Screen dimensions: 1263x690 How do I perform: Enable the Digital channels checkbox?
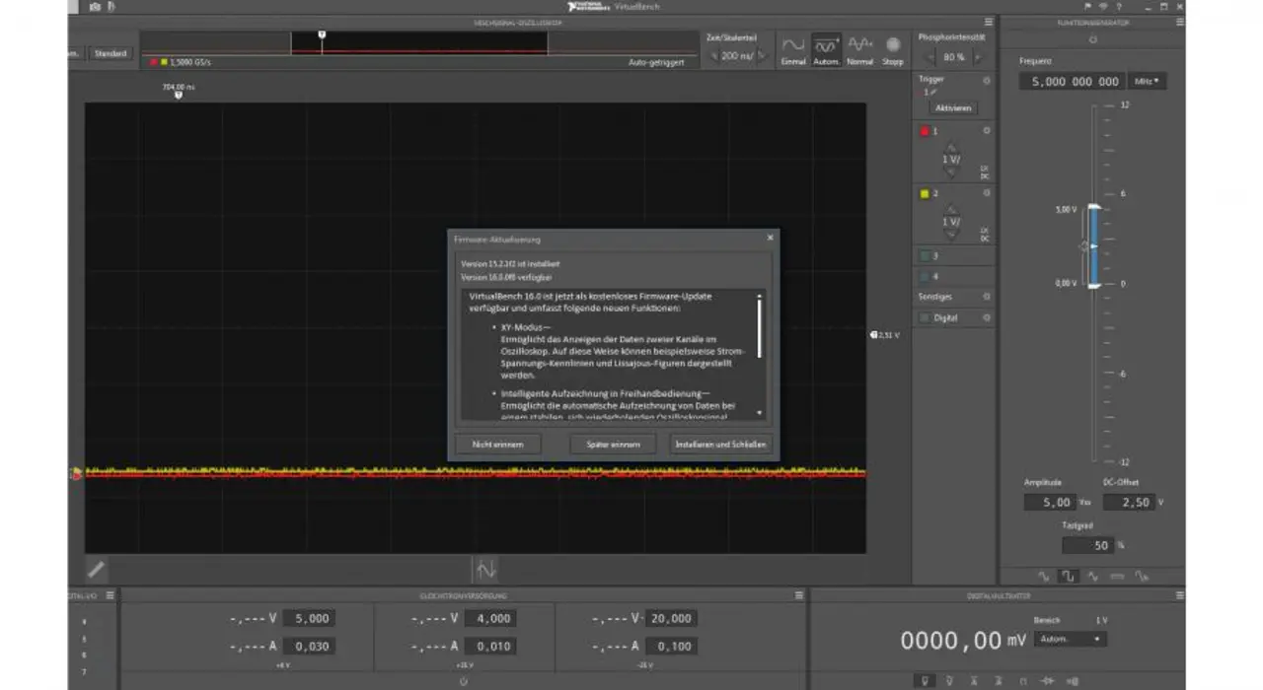(x=925, y=317)
